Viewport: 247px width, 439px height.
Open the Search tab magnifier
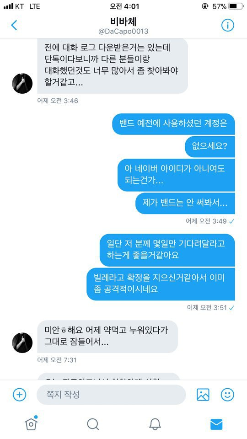click(x=93, y=424)
